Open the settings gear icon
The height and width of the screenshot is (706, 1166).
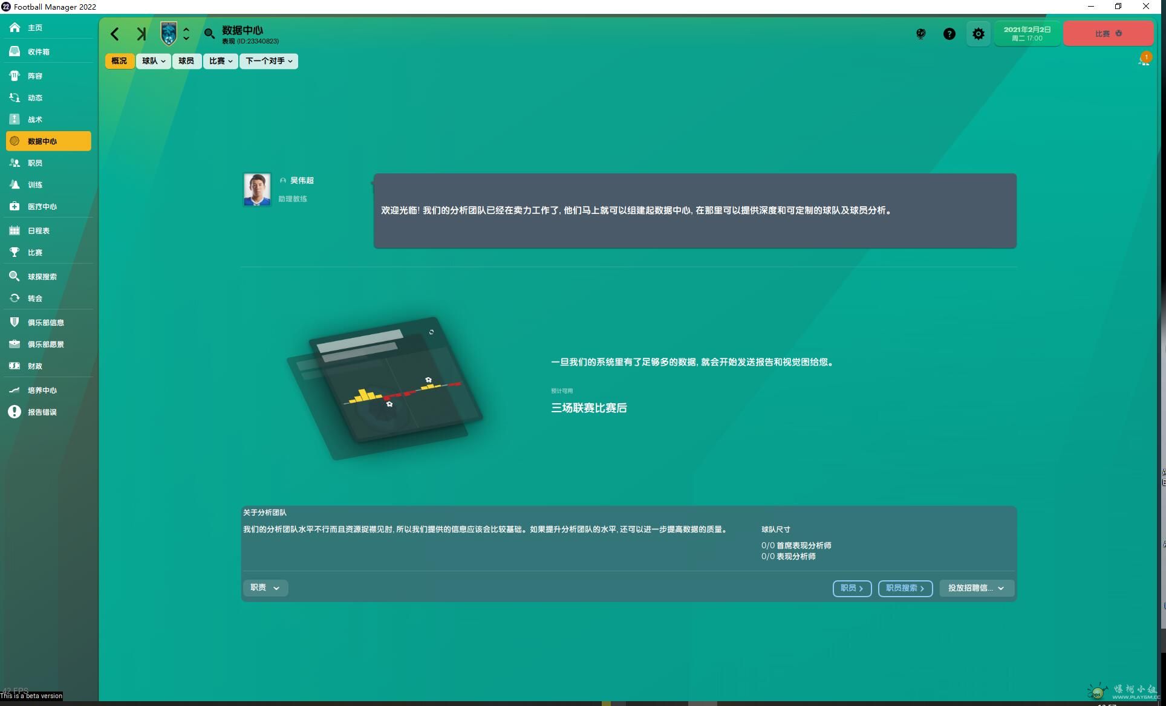coord(979,34)
